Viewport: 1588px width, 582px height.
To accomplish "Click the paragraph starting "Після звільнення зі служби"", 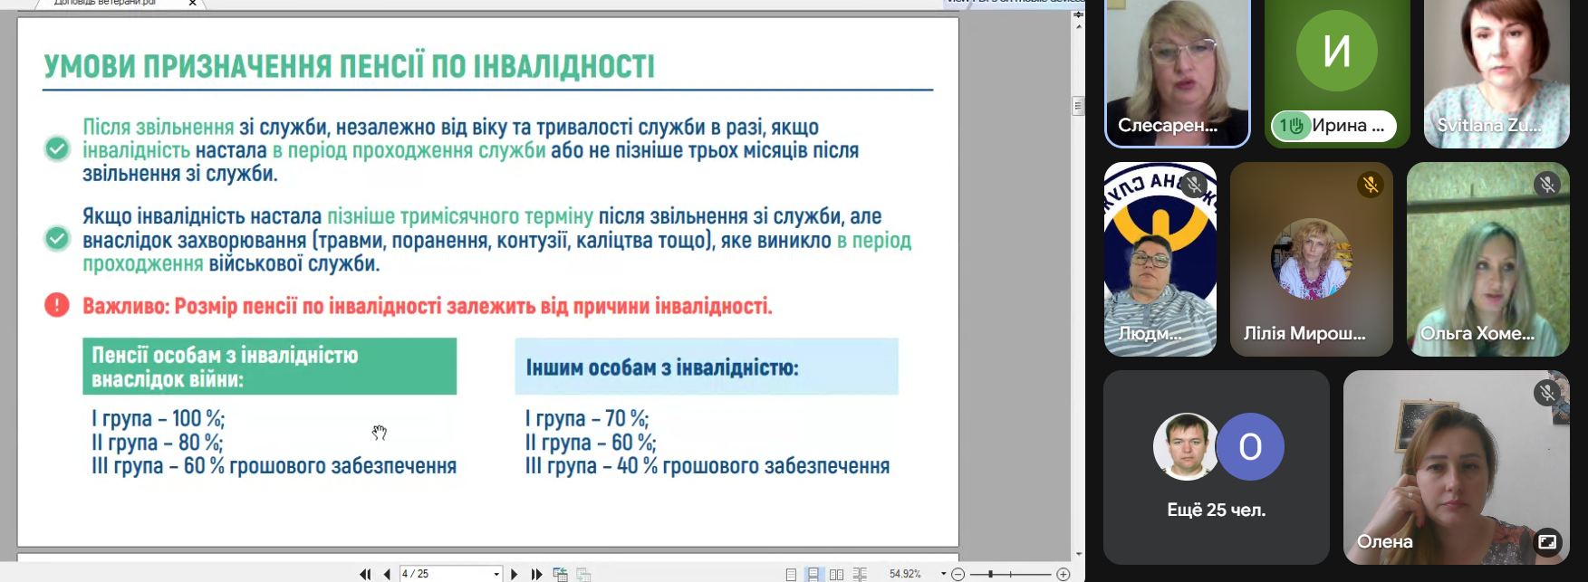I will (471, 150).
